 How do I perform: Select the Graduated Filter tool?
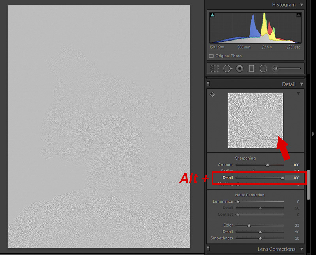click(x=252, y=68)
